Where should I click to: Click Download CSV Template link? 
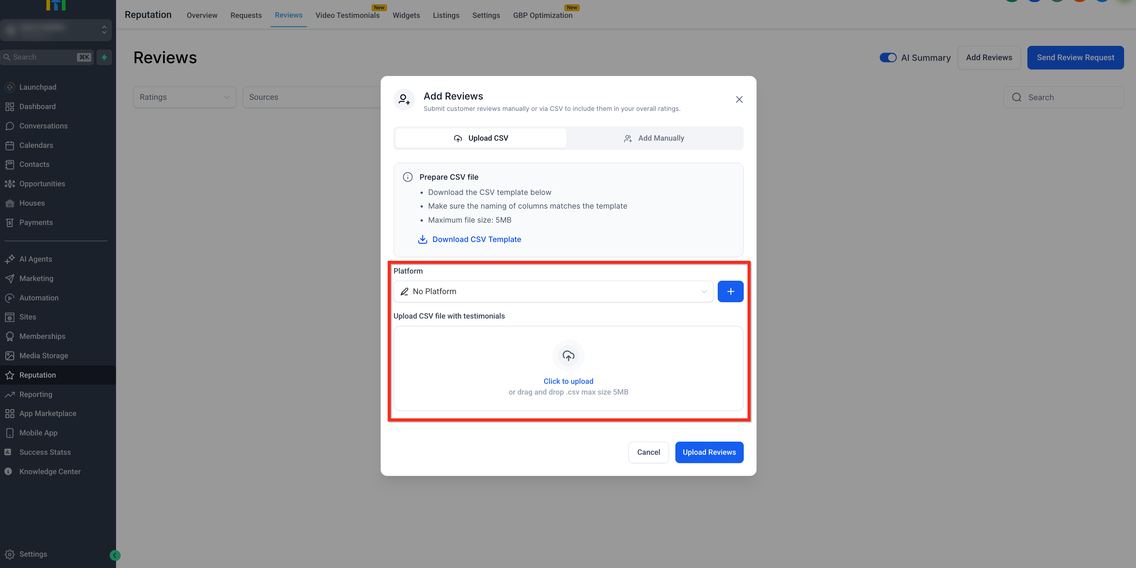tap(476, 239)
